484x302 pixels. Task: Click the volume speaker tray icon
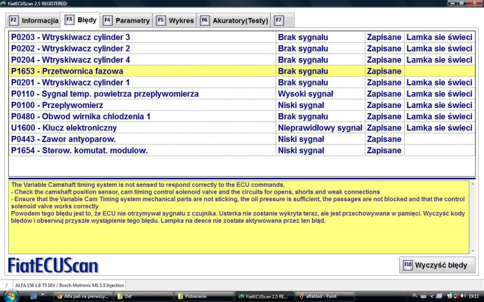[463, 296]
